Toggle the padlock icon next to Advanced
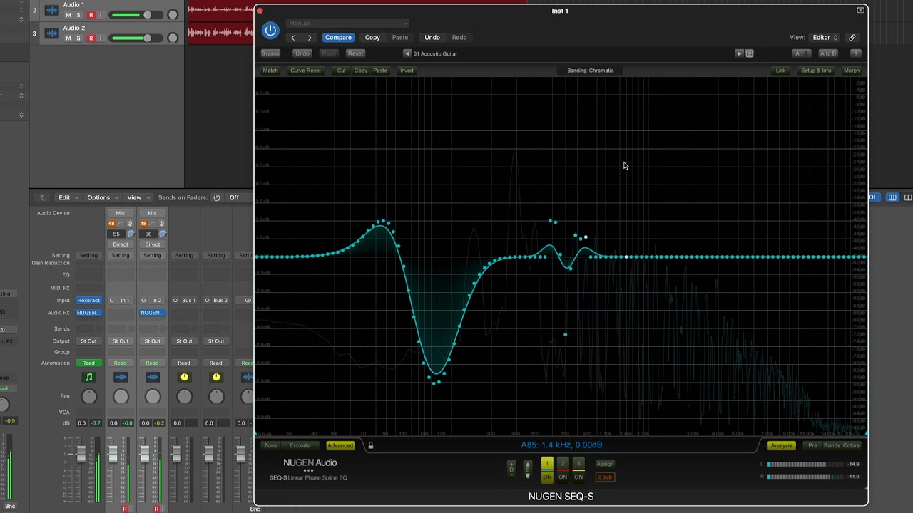The height and width of the screenshot is (513, 913). 370,445
